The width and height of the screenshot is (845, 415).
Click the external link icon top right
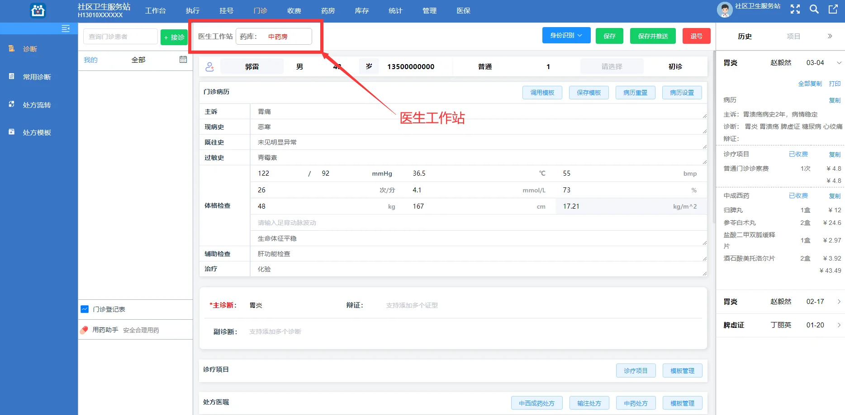point(834,9)
